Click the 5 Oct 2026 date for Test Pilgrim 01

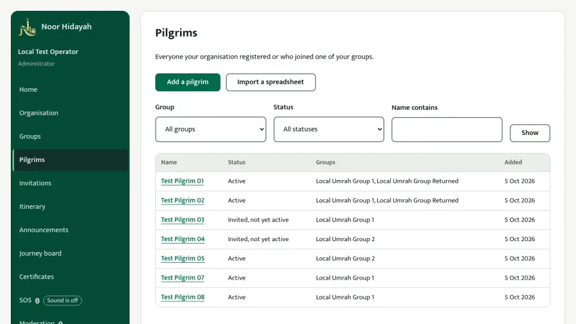pos(520,181)
